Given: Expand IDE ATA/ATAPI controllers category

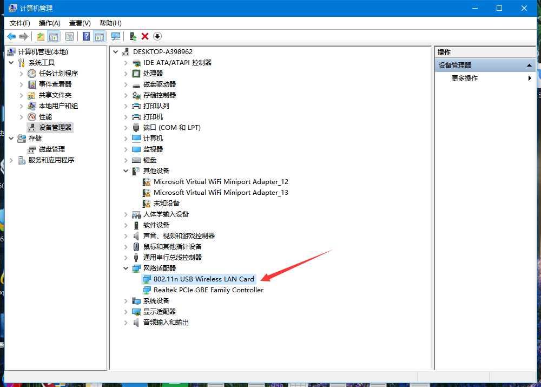Looking at the screenshot, I should tap(126, 63).
